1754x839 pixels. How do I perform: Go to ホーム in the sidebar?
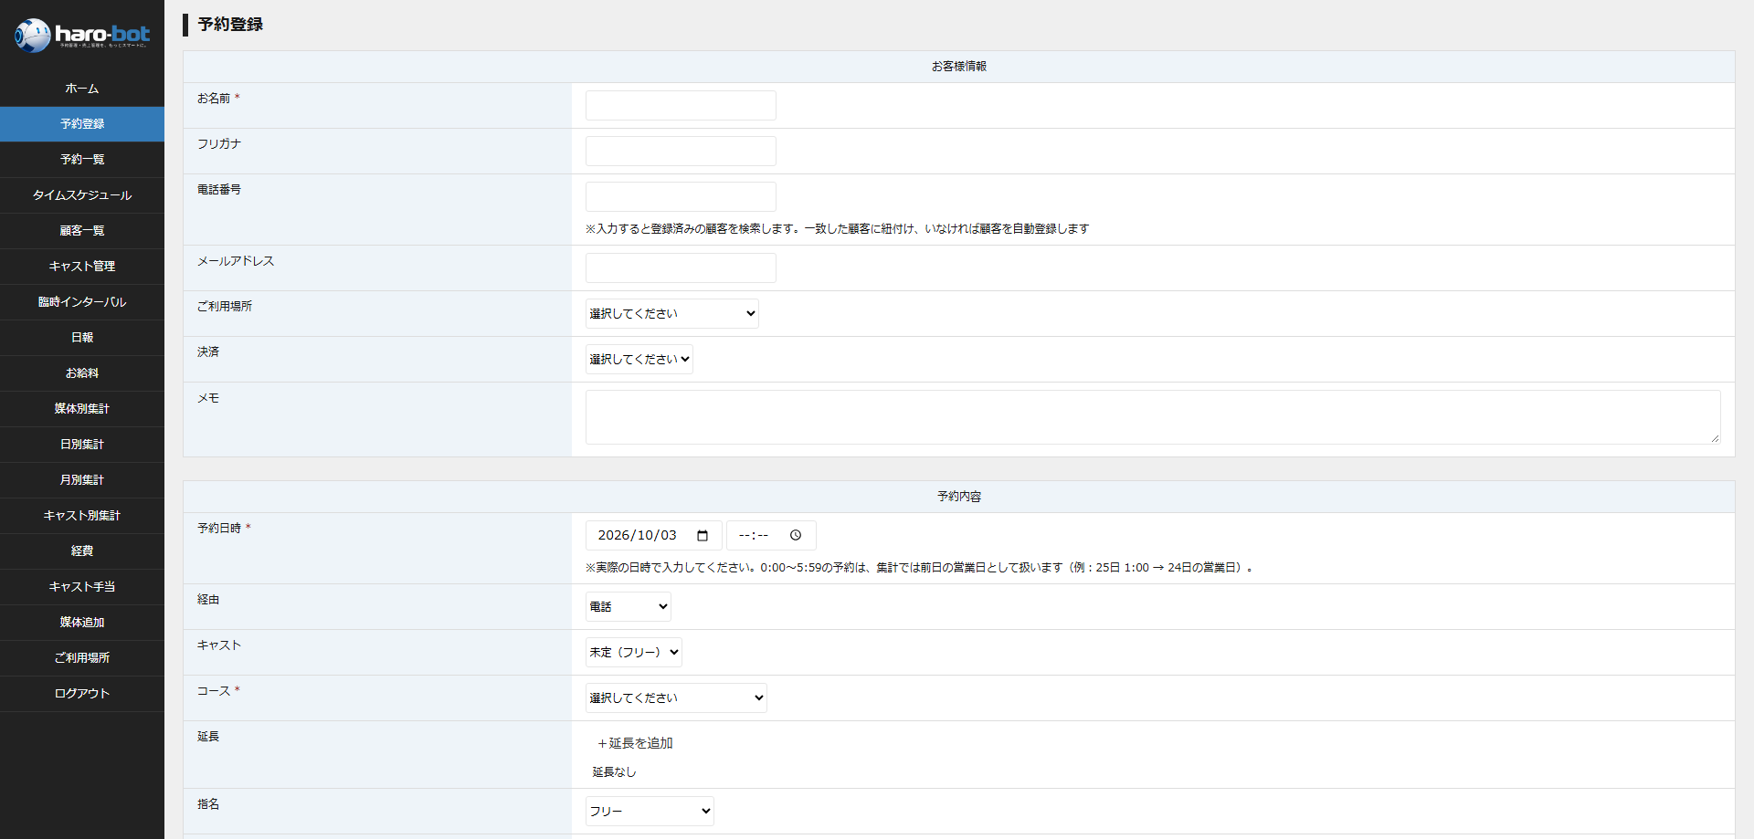tap(82, 89)
